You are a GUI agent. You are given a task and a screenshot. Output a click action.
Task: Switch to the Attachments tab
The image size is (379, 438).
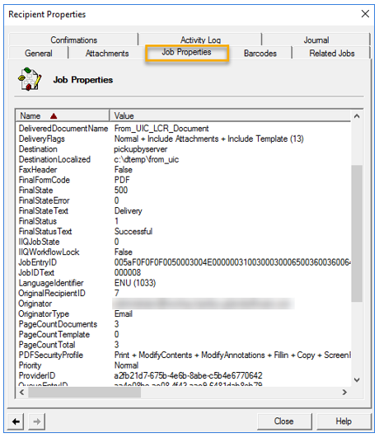[107, 53]
